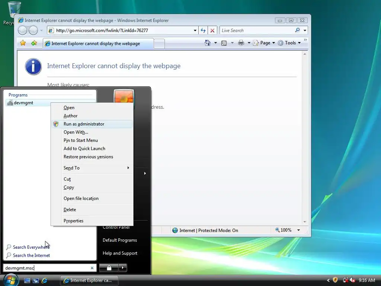Expand the Print dropdown arrow

coord(249,43)
